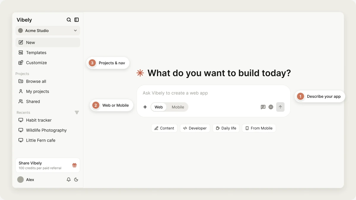Click the gift icon in Share Vibely
This screenshot has width=356, height=200.
pyautogui.click(x=74, y=165)
